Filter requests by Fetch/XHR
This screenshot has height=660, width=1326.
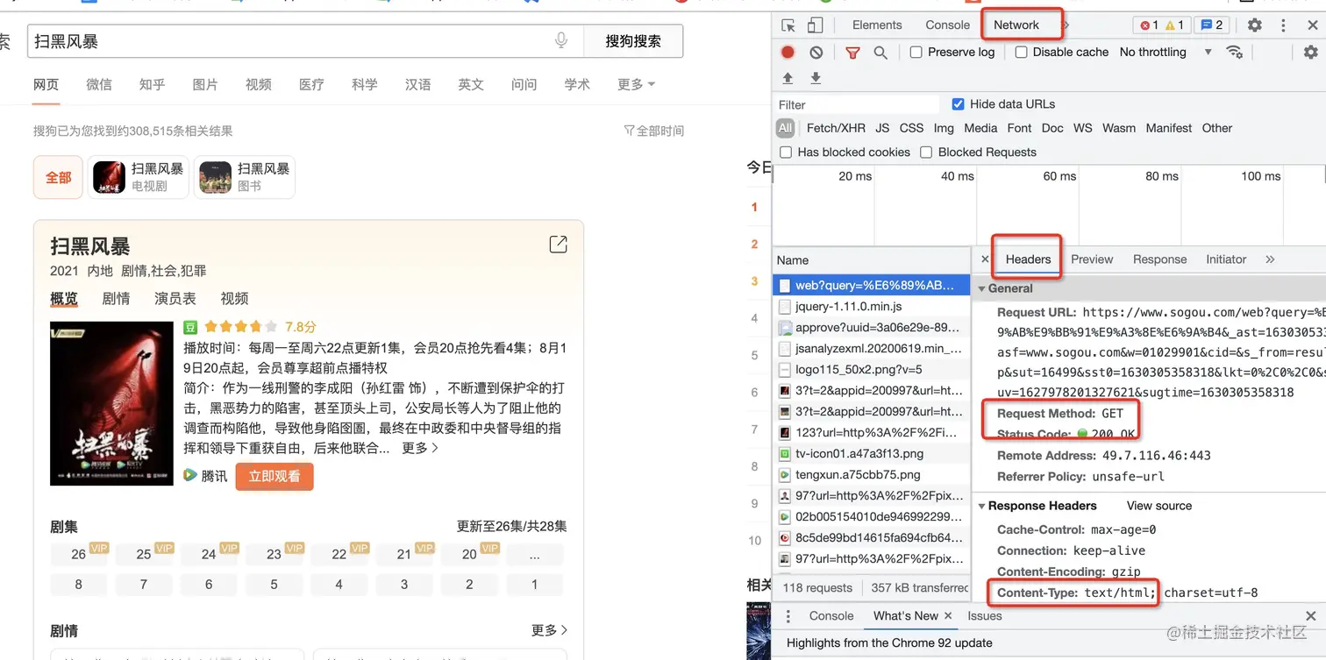(836, 128)
